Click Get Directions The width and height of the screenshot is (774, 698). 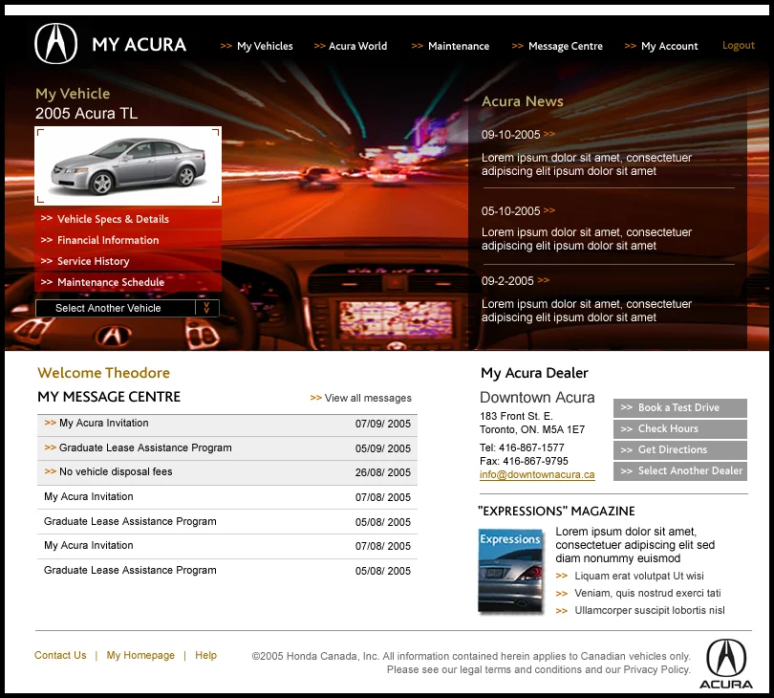click(680, 450)
